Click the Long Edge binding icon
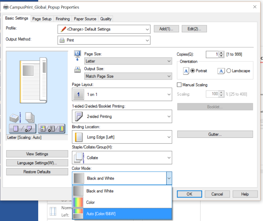 pos(79,137)
